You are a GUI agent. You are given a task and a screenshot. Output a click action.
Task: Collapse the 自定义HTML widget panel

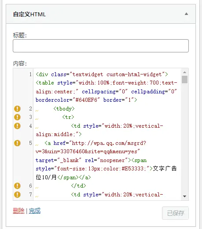186,14
